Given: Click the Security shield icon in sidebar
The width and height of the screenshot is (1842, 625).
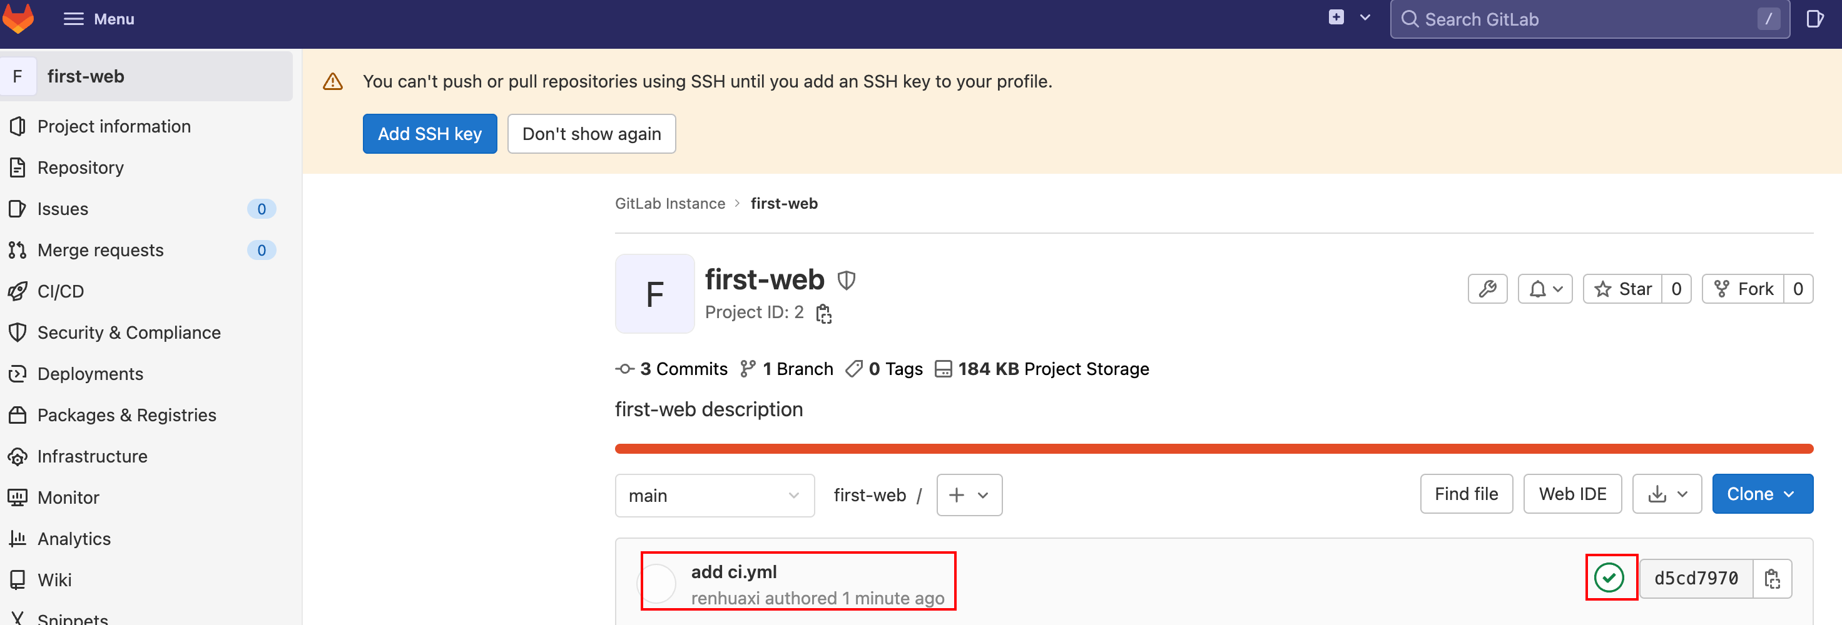Looking at the screenshot, I should click(x=18, y=333).
